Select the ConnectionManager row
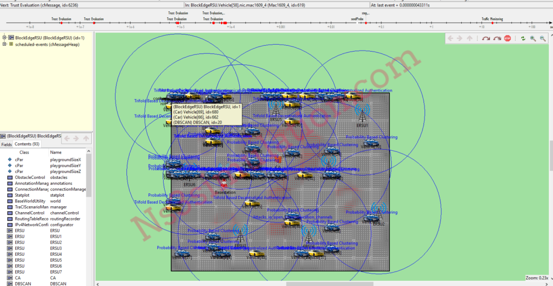 [x=44, y=189]
